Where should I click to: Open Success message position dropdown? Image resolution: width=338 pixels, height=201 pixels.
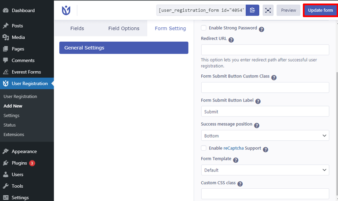(x=265, y=135)
